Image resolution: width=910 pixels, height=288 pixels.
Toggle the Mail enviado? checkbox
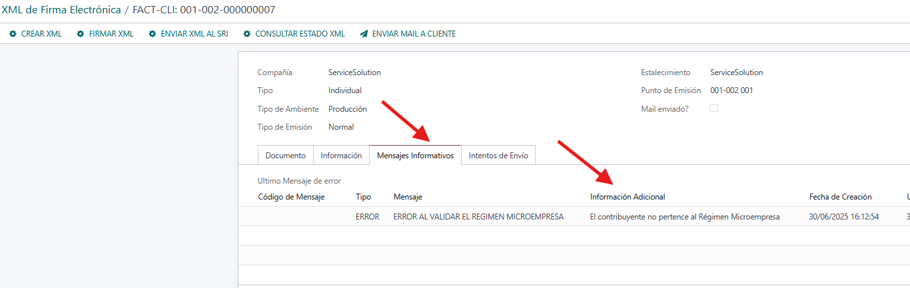pos(714,108)
